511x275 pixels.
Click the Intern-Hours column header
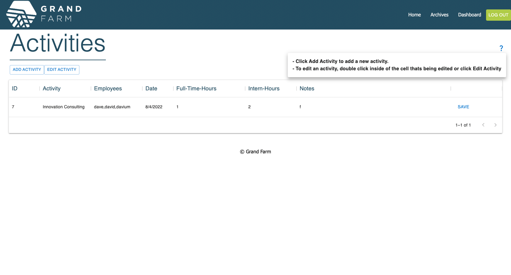(x=263, y=89)
